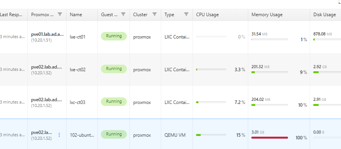Select lxe-ct01 name cell
The width and height of the screenshot is (341, 149).
coord(77,37)
